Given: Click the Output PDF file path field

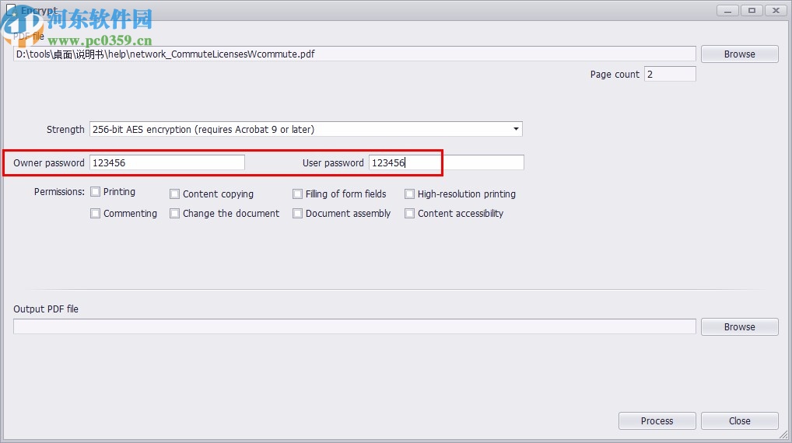Looking at the screenshot, I should (x=355, y=326).
